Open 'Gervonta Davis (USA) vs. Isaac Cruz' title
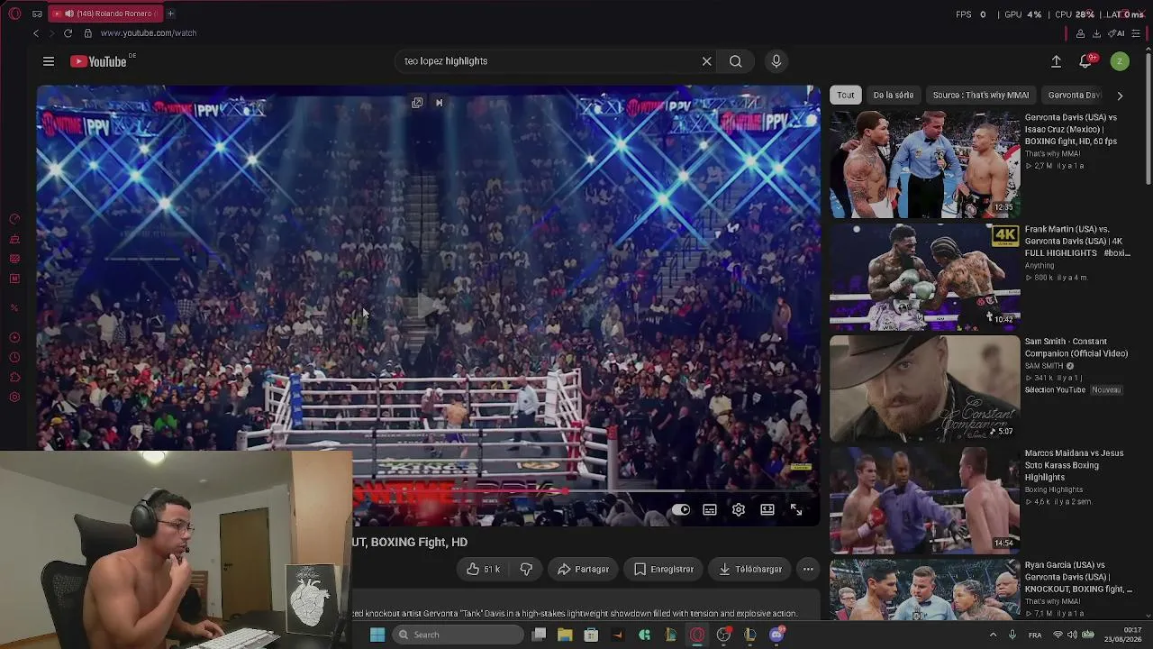1153x649 pixels. coord(1071,130)
